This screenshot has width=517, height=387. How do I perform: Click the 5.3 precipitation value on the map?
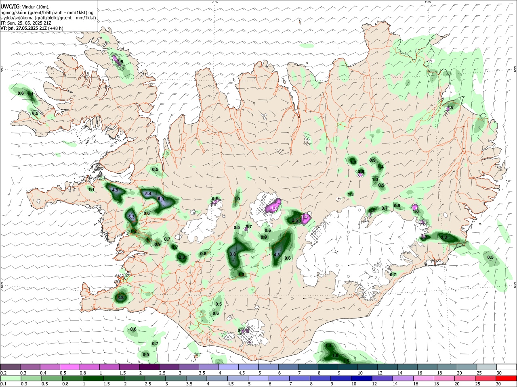(x=131, y=217)
